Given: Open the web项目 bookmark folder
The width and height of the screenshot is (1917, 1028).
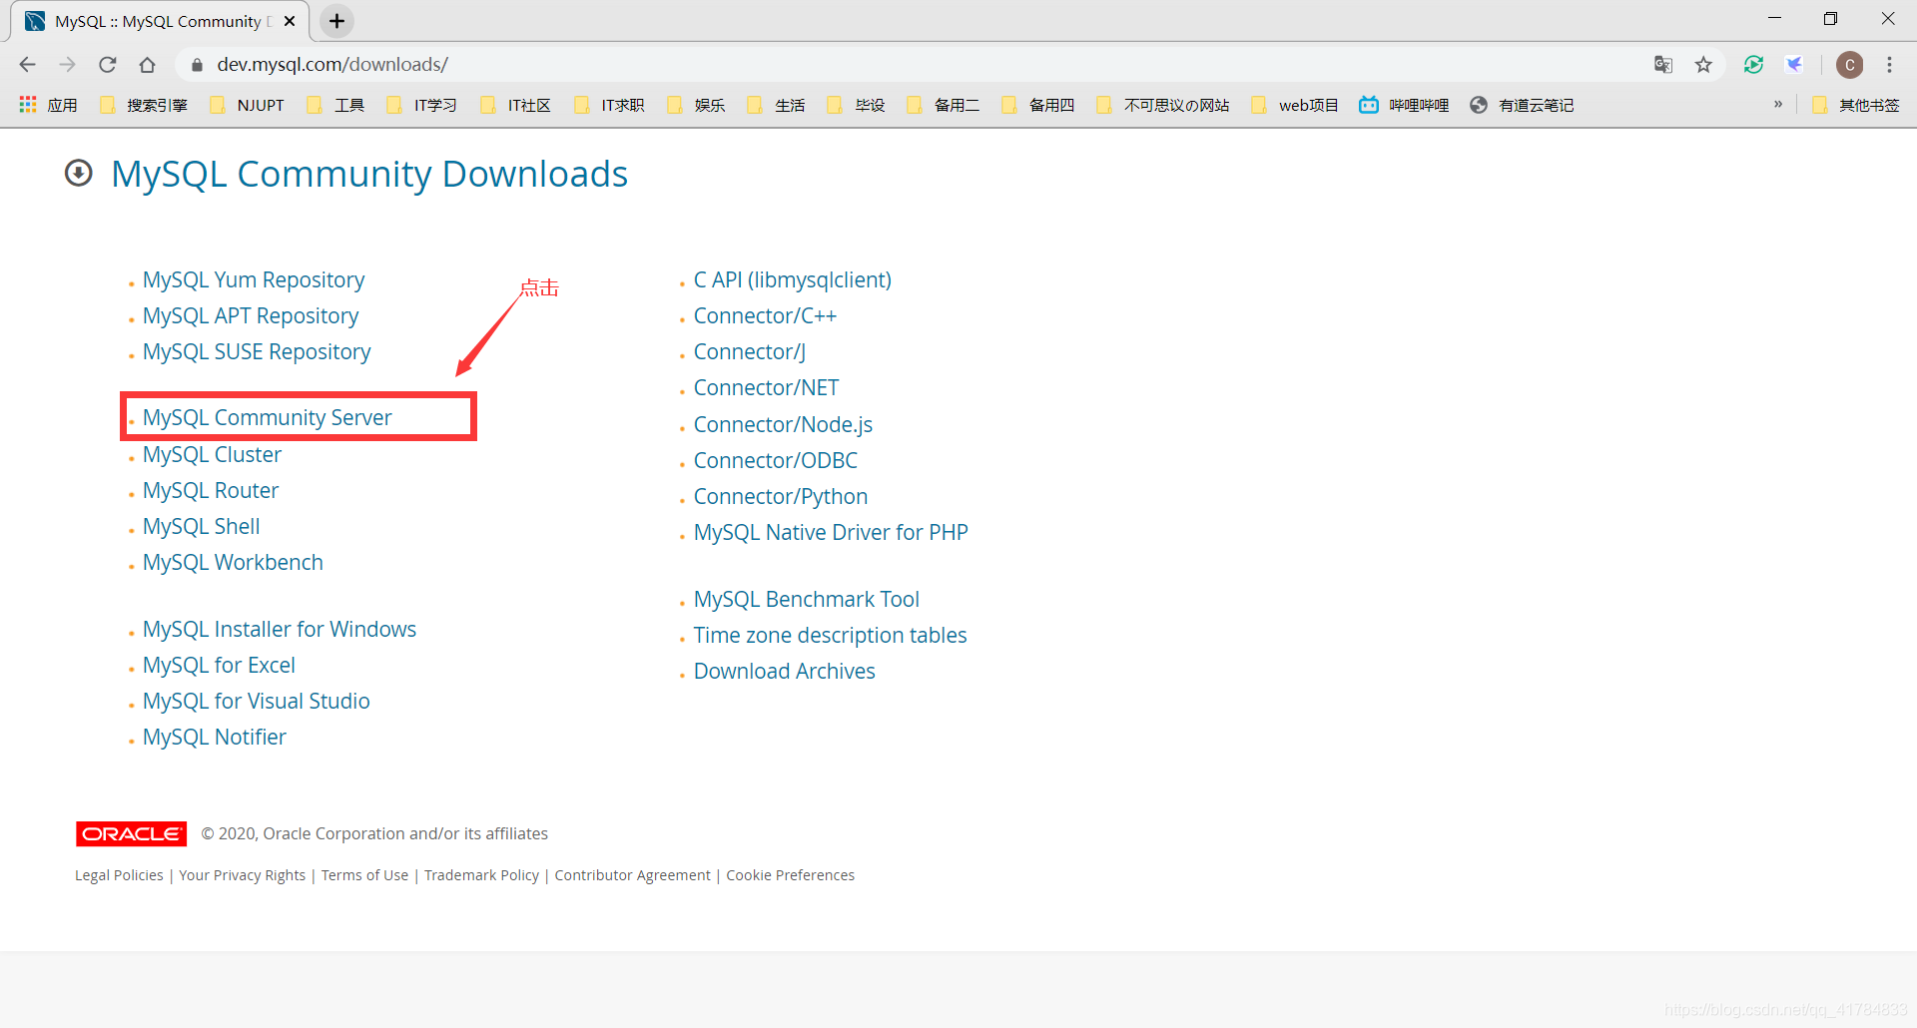Looking at the screenshot, I should pos(1295,105).
